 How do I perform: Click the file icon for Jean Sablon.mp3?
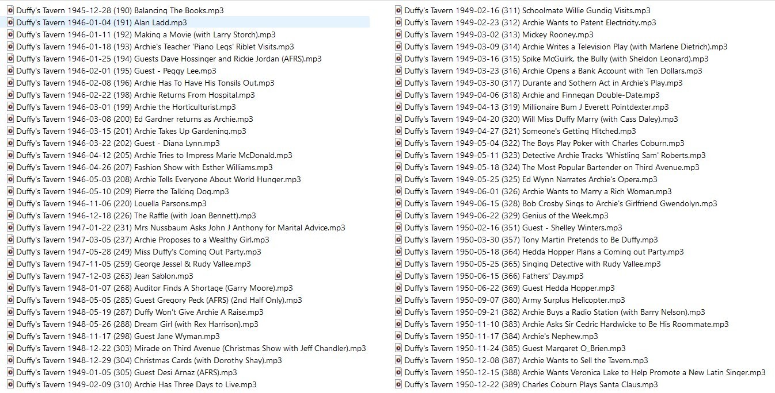(10, 276)
